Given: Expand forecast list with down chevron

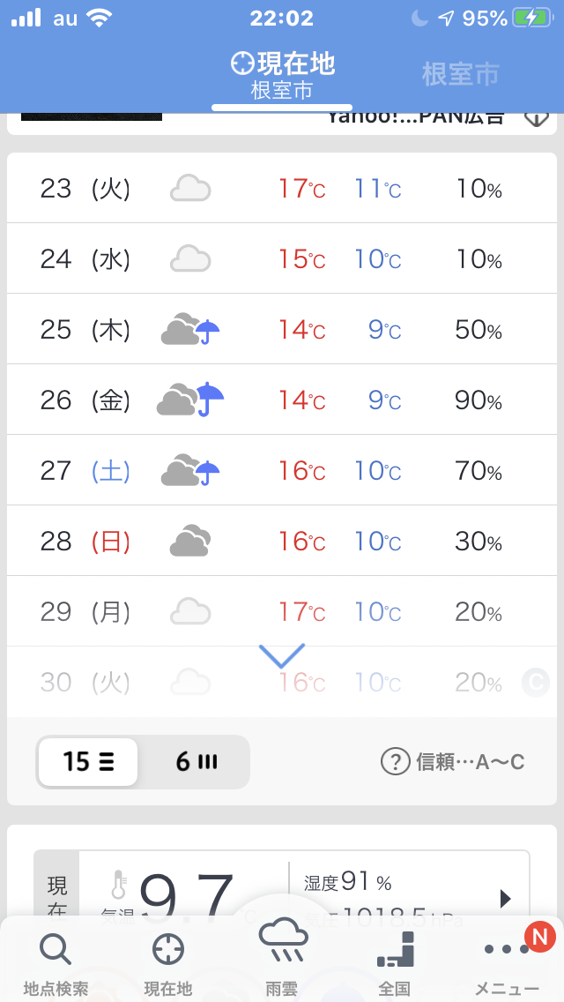Looking at the screenshot, I should click(282, 655).
